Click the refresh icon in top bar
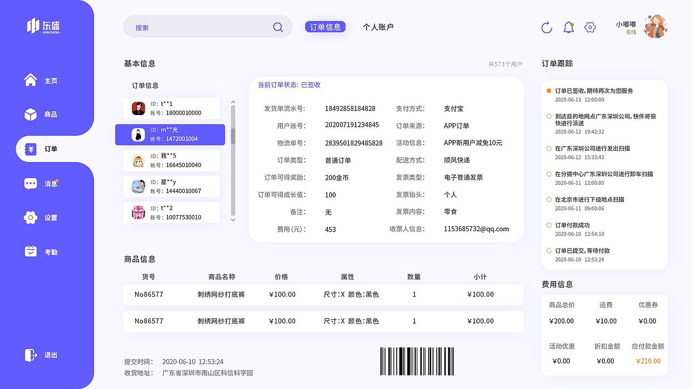 tap(547, 28)
